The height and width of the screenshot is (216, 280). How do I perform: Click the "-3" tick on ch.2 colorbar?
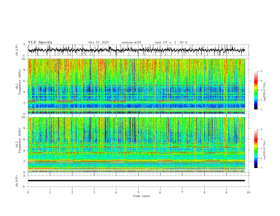click(x=261, y=130)
